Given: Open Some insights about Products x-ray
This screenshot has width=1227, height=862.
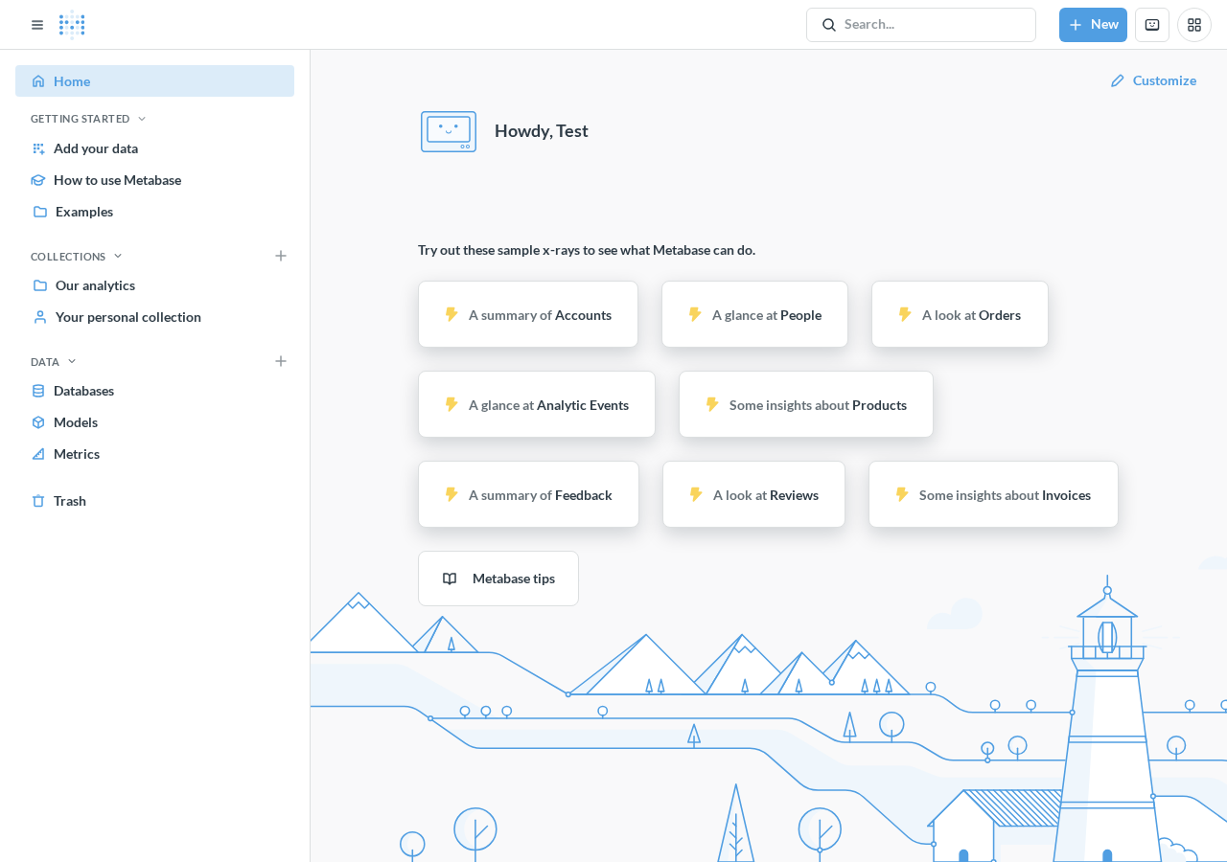Looking at the screenshot, I should point(806,404).
